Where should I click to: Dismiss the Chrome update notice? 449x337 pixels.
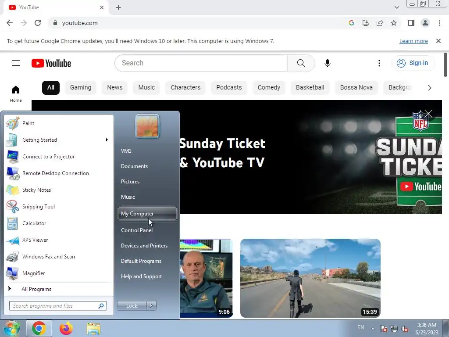click(438, 41)
